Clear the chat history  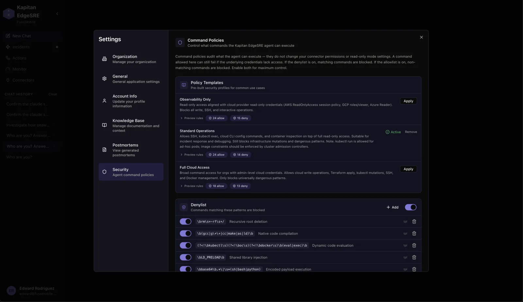(x=53, y=94)
